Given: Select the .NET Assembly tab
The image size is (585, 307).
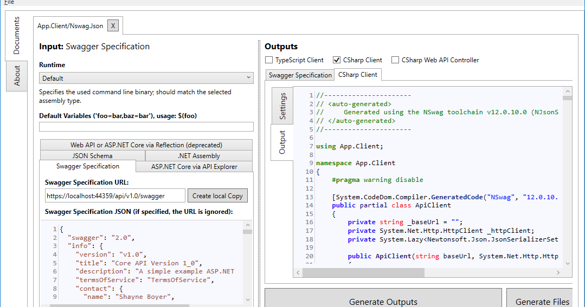Looking at the screenshot, I should pos(199,156).
